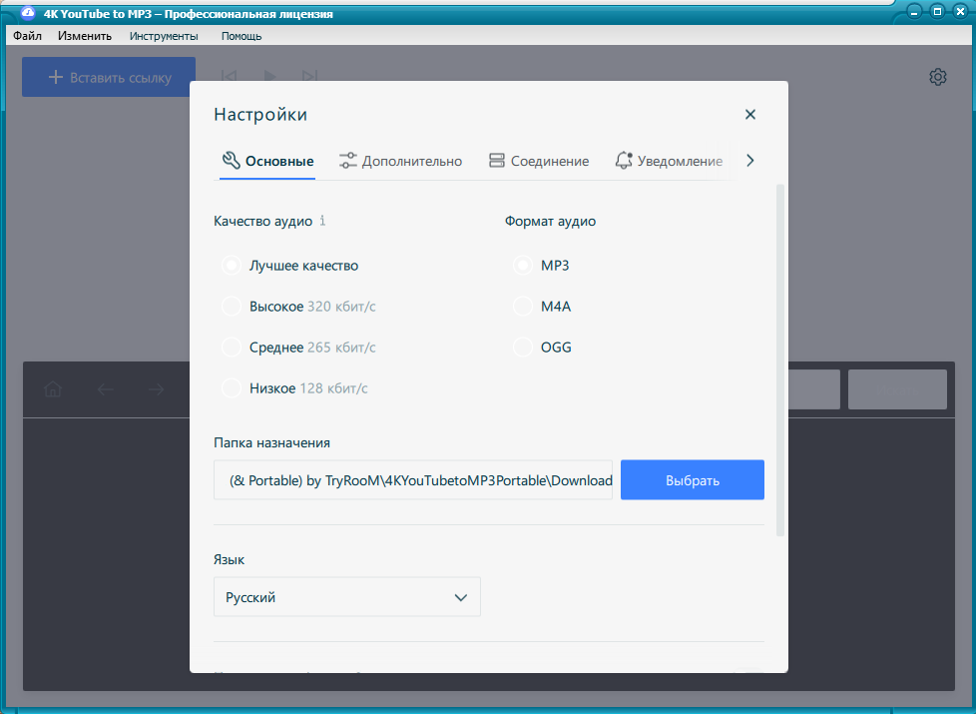Close the Настройки settings dialog

750,114
